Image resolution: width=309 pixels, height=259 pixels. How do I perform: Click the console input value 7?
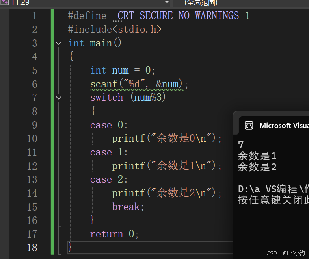pyautogui.click(x=240, y=145)
